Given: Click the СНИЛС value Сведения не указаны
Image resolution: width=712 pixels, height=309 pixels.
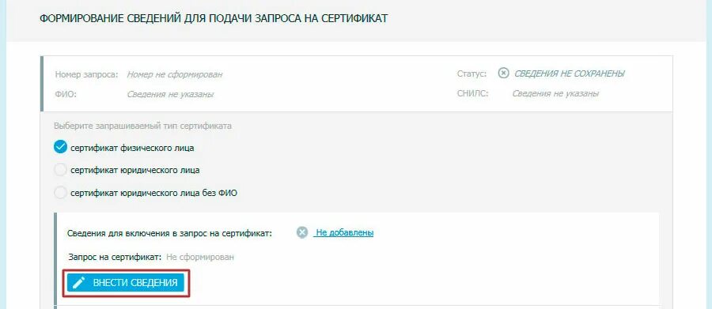Looking at the screenshot, I should 555,93.
